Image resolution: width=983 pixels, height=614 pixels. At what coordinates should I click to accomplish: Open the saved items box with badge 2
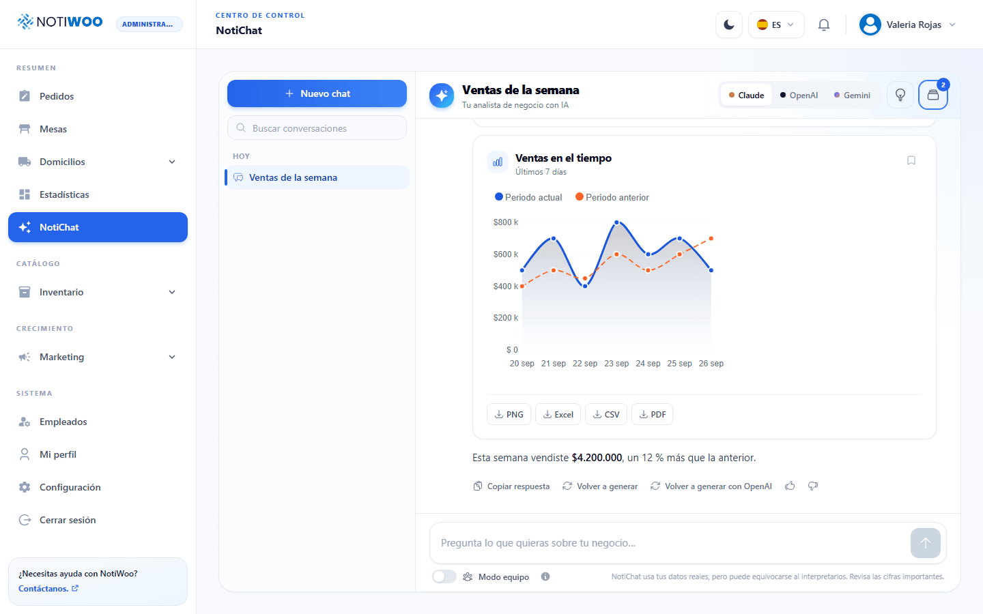pos(933,95)
